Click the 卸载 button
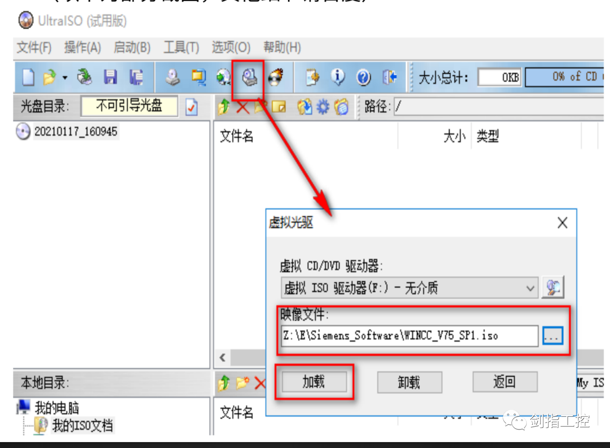 click(x=409, y=382)
